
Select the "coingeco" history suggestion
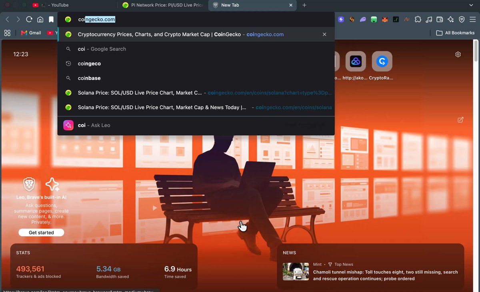pos(196,63)
